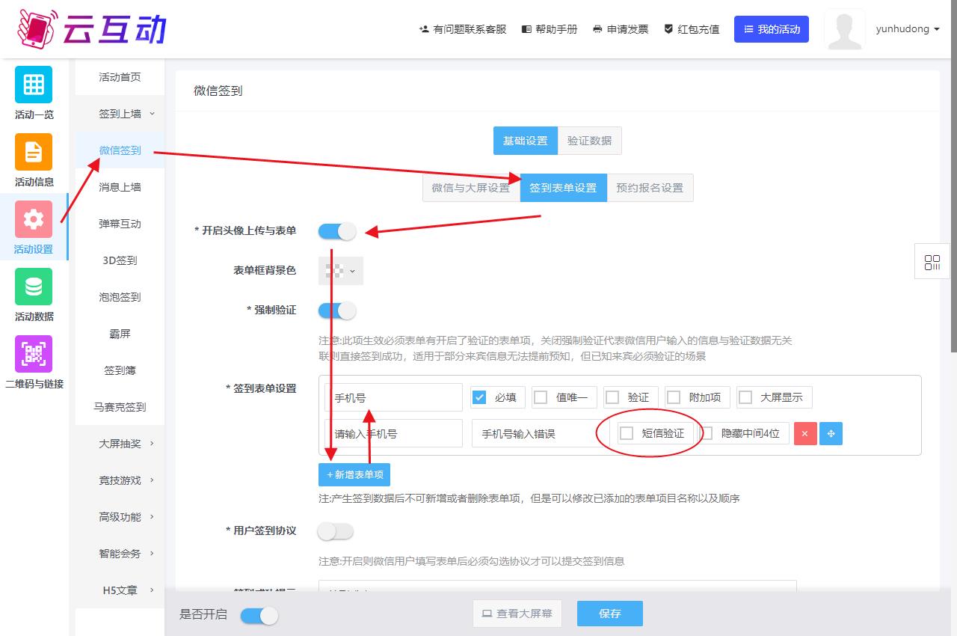
Task: Open the 活动数据 database icon
Action: tap(34, 287)
